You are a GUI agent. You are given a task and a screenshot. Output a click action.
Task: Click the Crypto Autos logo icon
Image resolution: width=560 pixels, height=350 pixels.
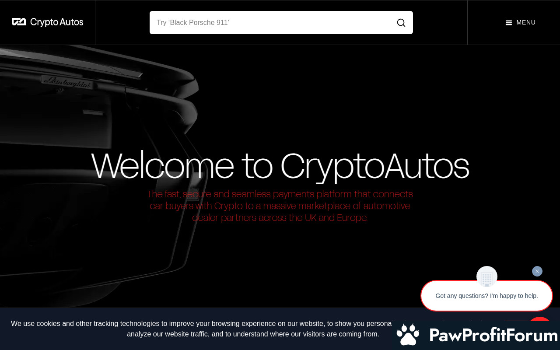click(19, 22)
